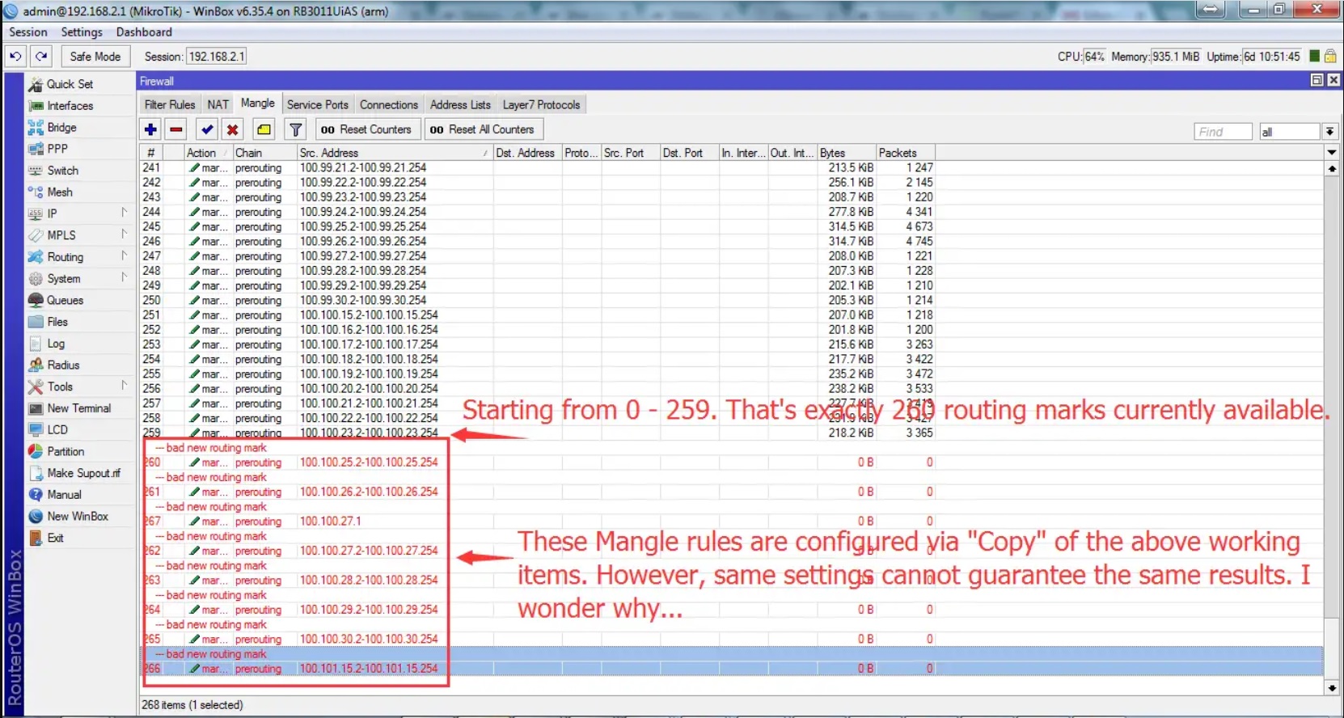Image resolution: width=1344 pixels, height=718 pixels.
Task: Click the red minus Remove rule icon
Action: (176, 129)
